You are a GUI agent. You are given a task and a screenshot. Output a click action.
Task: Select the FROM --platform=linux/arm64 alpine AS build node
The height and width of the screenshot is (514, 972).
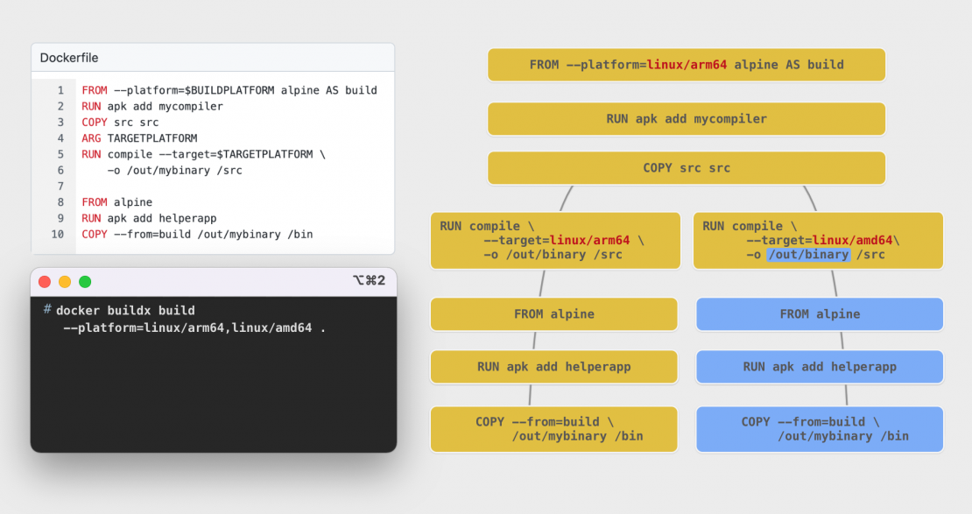click(686, 65)
